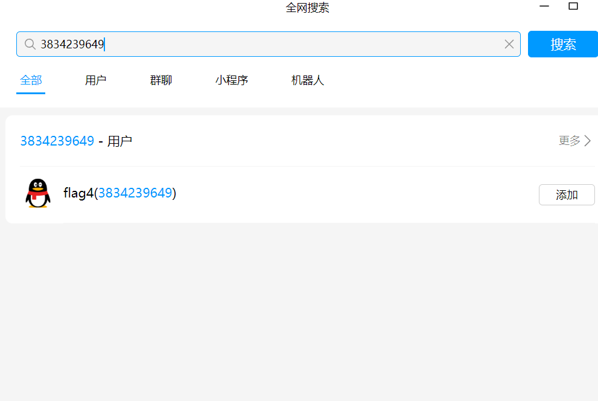This screenshot has height=401, width=598.
Task: Maximize the 全网搜索 window
Action: pos(573,7)
